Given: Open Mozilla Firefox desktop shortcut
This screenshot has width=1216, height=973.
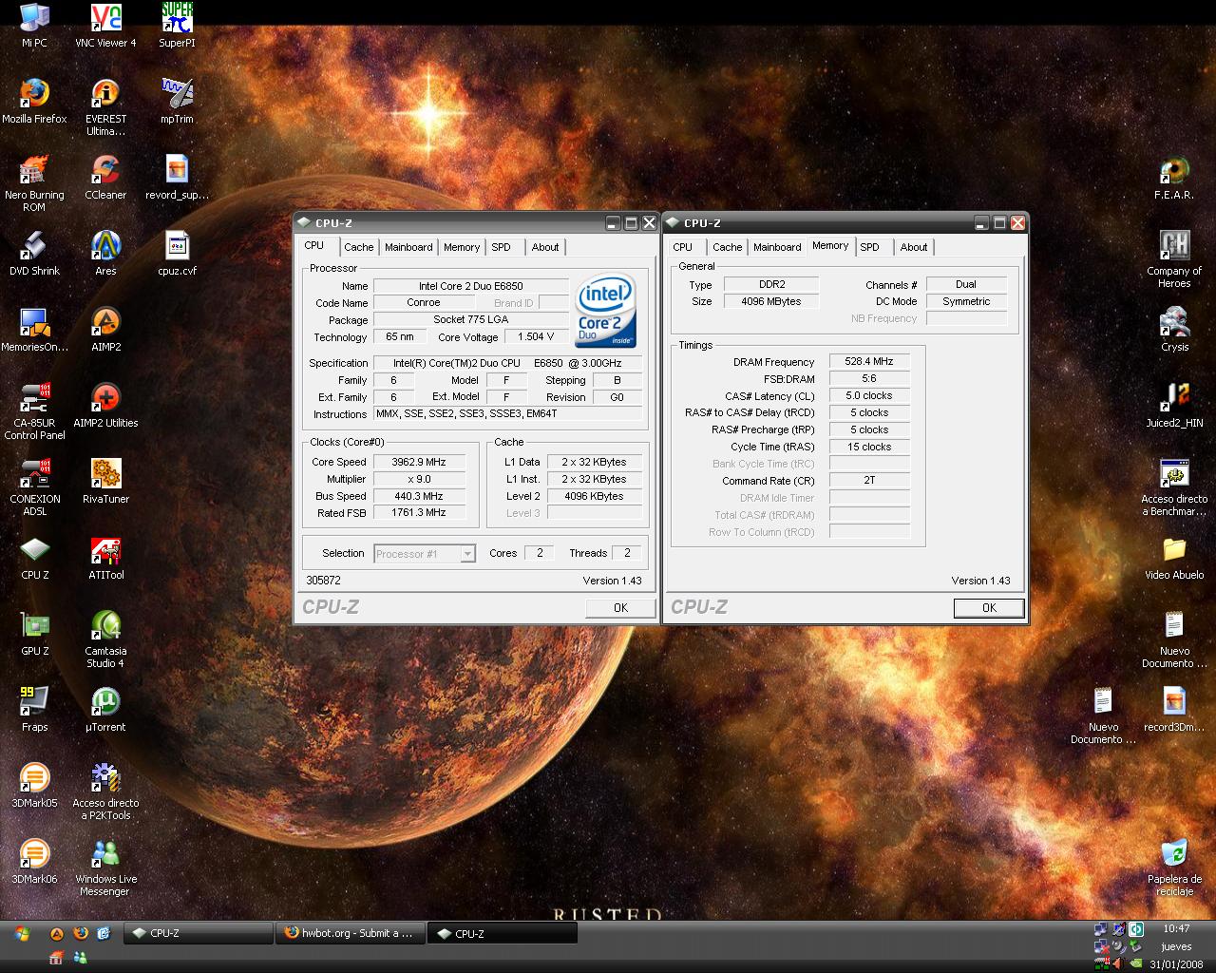Looking at the screenshot, I should 34,101.
